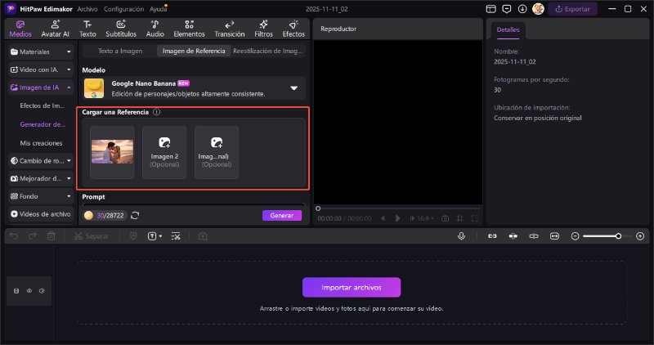Screen dimensions: 654x345
Task: Switch to Texto a Imagen tab
Action: click(x=120, y=51)
